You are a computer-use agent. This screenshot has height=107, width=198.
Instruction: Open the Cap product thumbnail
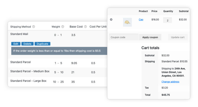127,22
